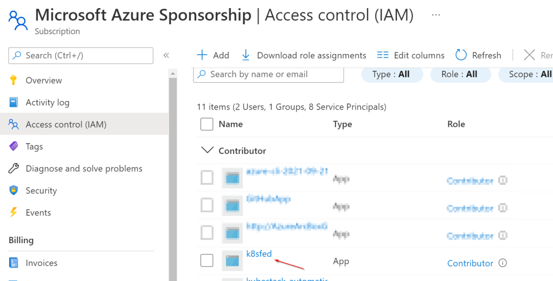Open the Role : All filter
This screenshot has width=553, height=281.
click(x=459, y=75)
